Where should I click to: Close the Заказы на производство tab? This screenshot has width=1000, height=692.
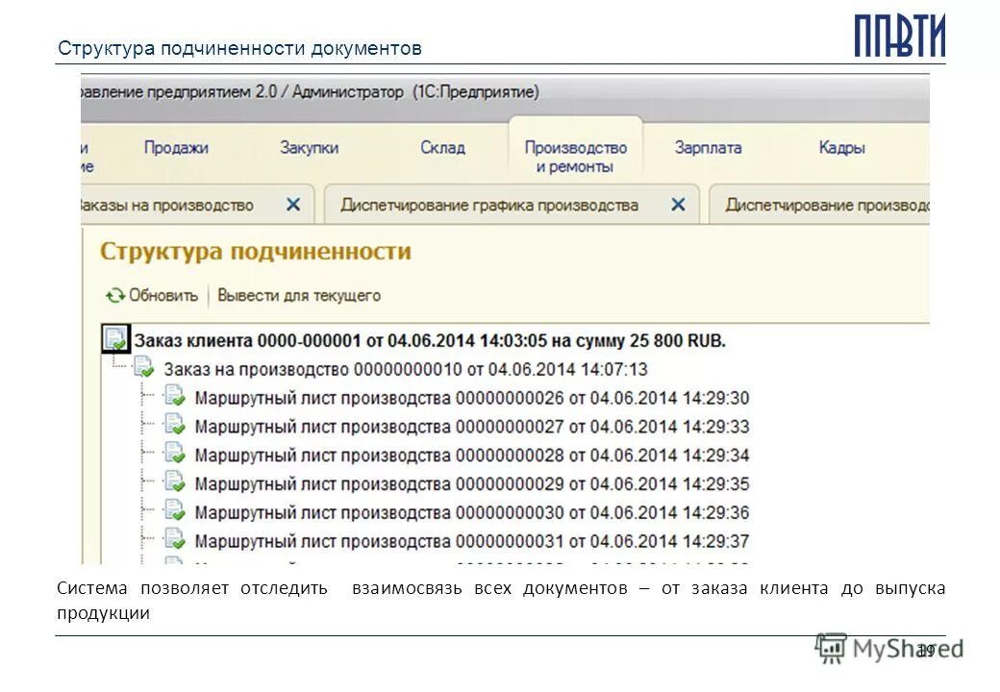coord(293,204)
